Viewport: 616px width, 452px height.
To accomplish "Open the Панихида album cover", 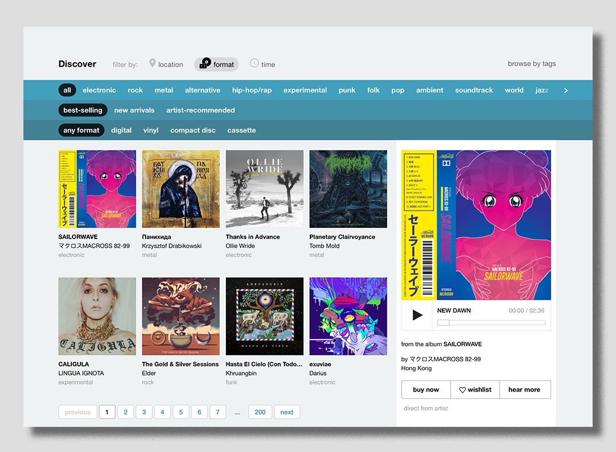I will click(x=181, y=189).
